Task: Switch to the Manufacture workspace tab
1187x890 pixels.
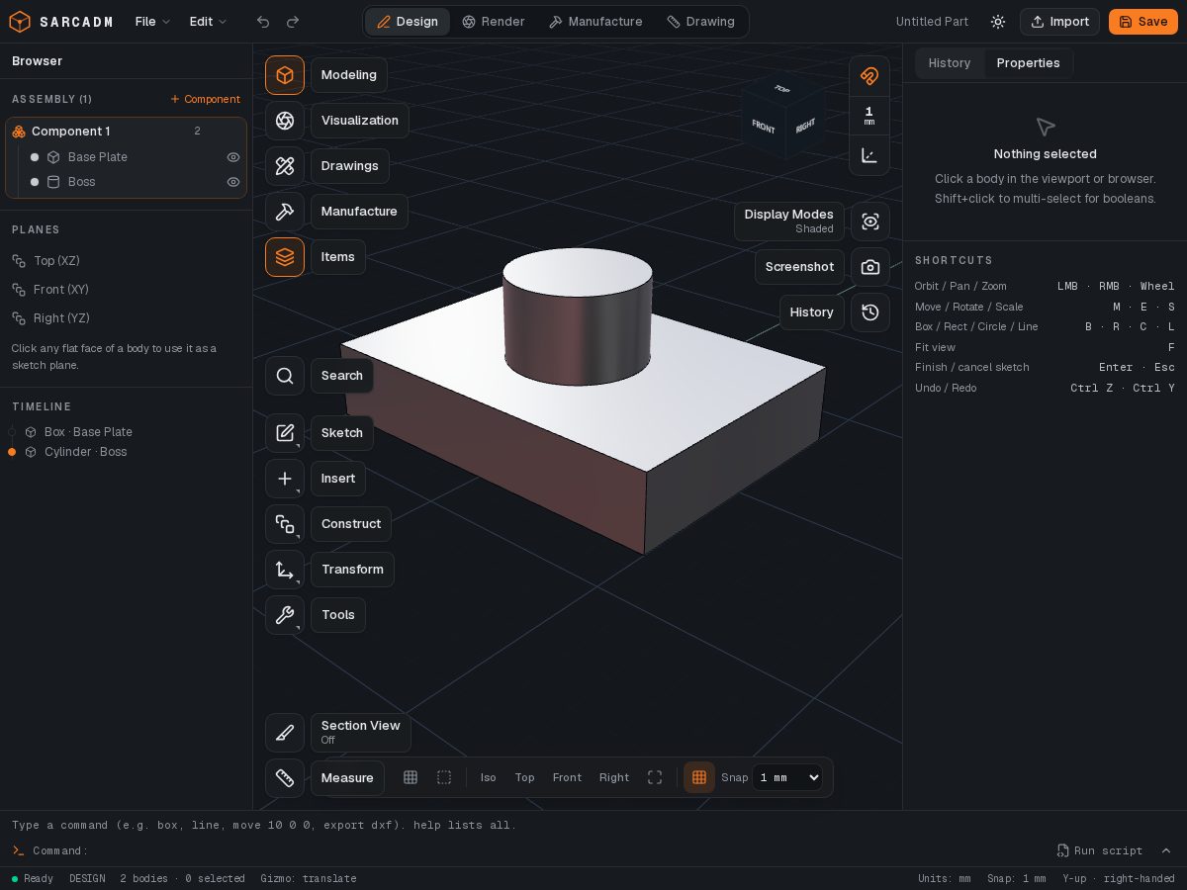Action: 595,22
